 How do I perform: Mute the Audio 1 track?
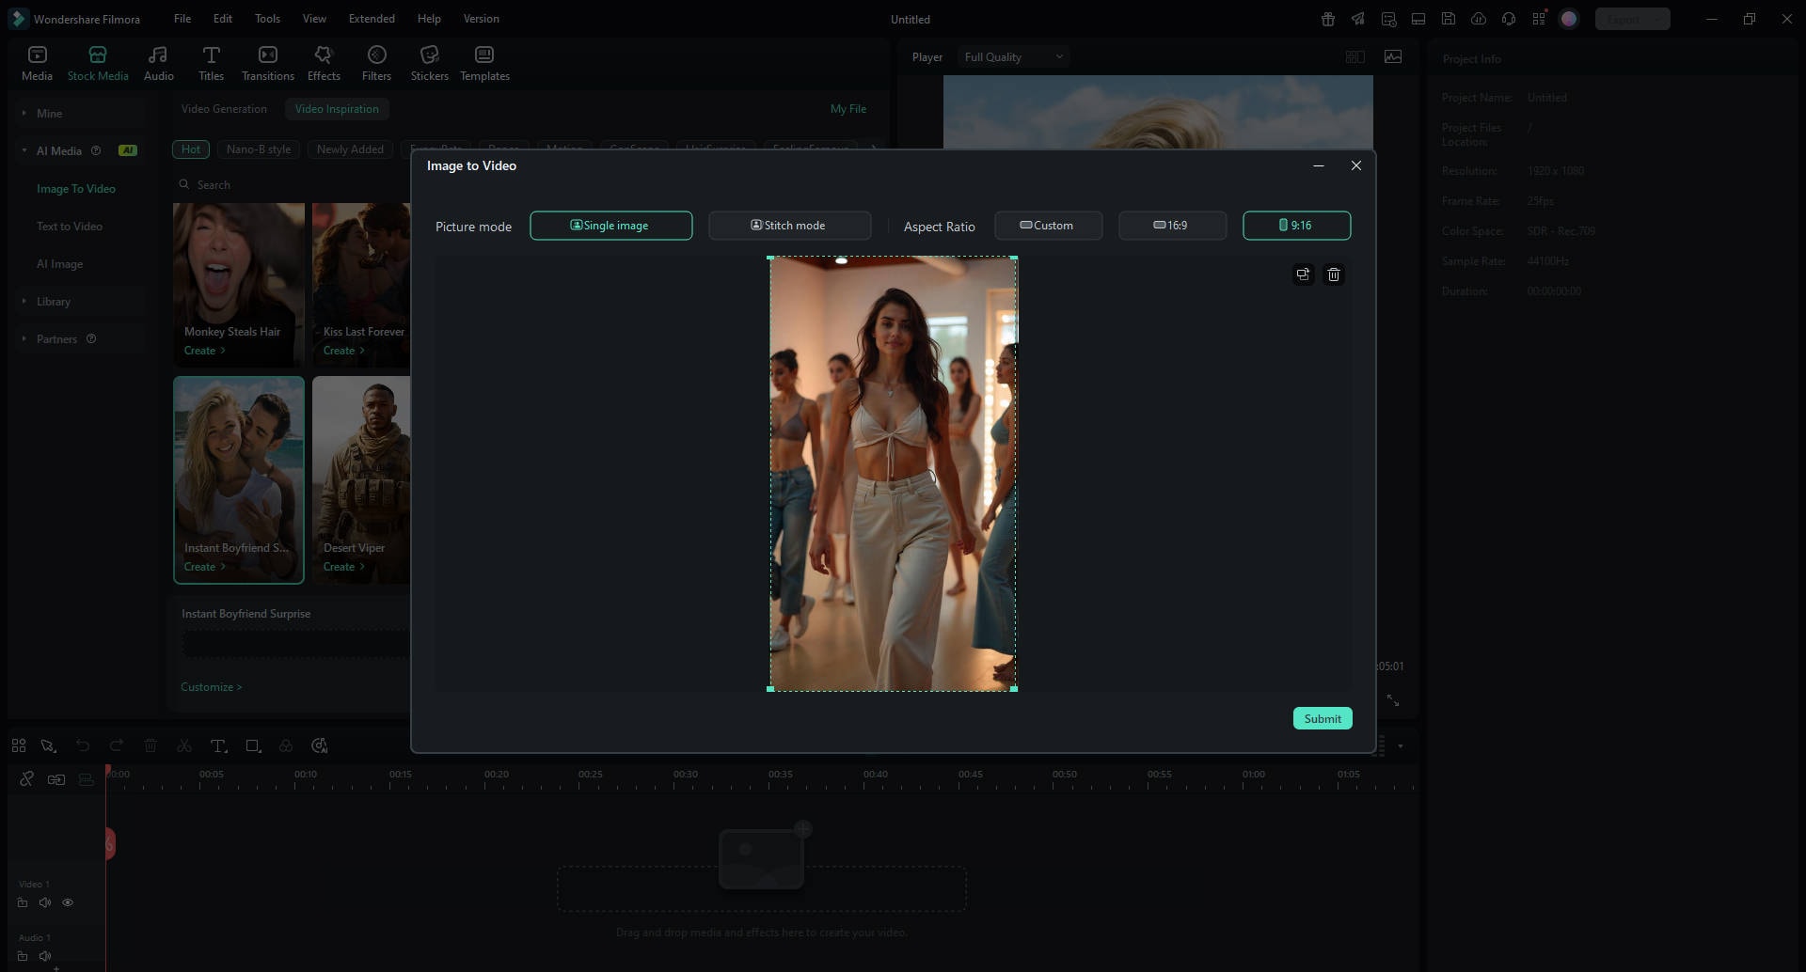coord(45,956)
